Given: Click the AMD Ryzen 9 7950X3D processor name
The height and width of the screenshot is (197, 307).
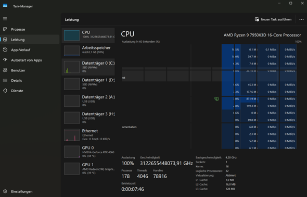Looking at the screenshot, I should (262, 35).
